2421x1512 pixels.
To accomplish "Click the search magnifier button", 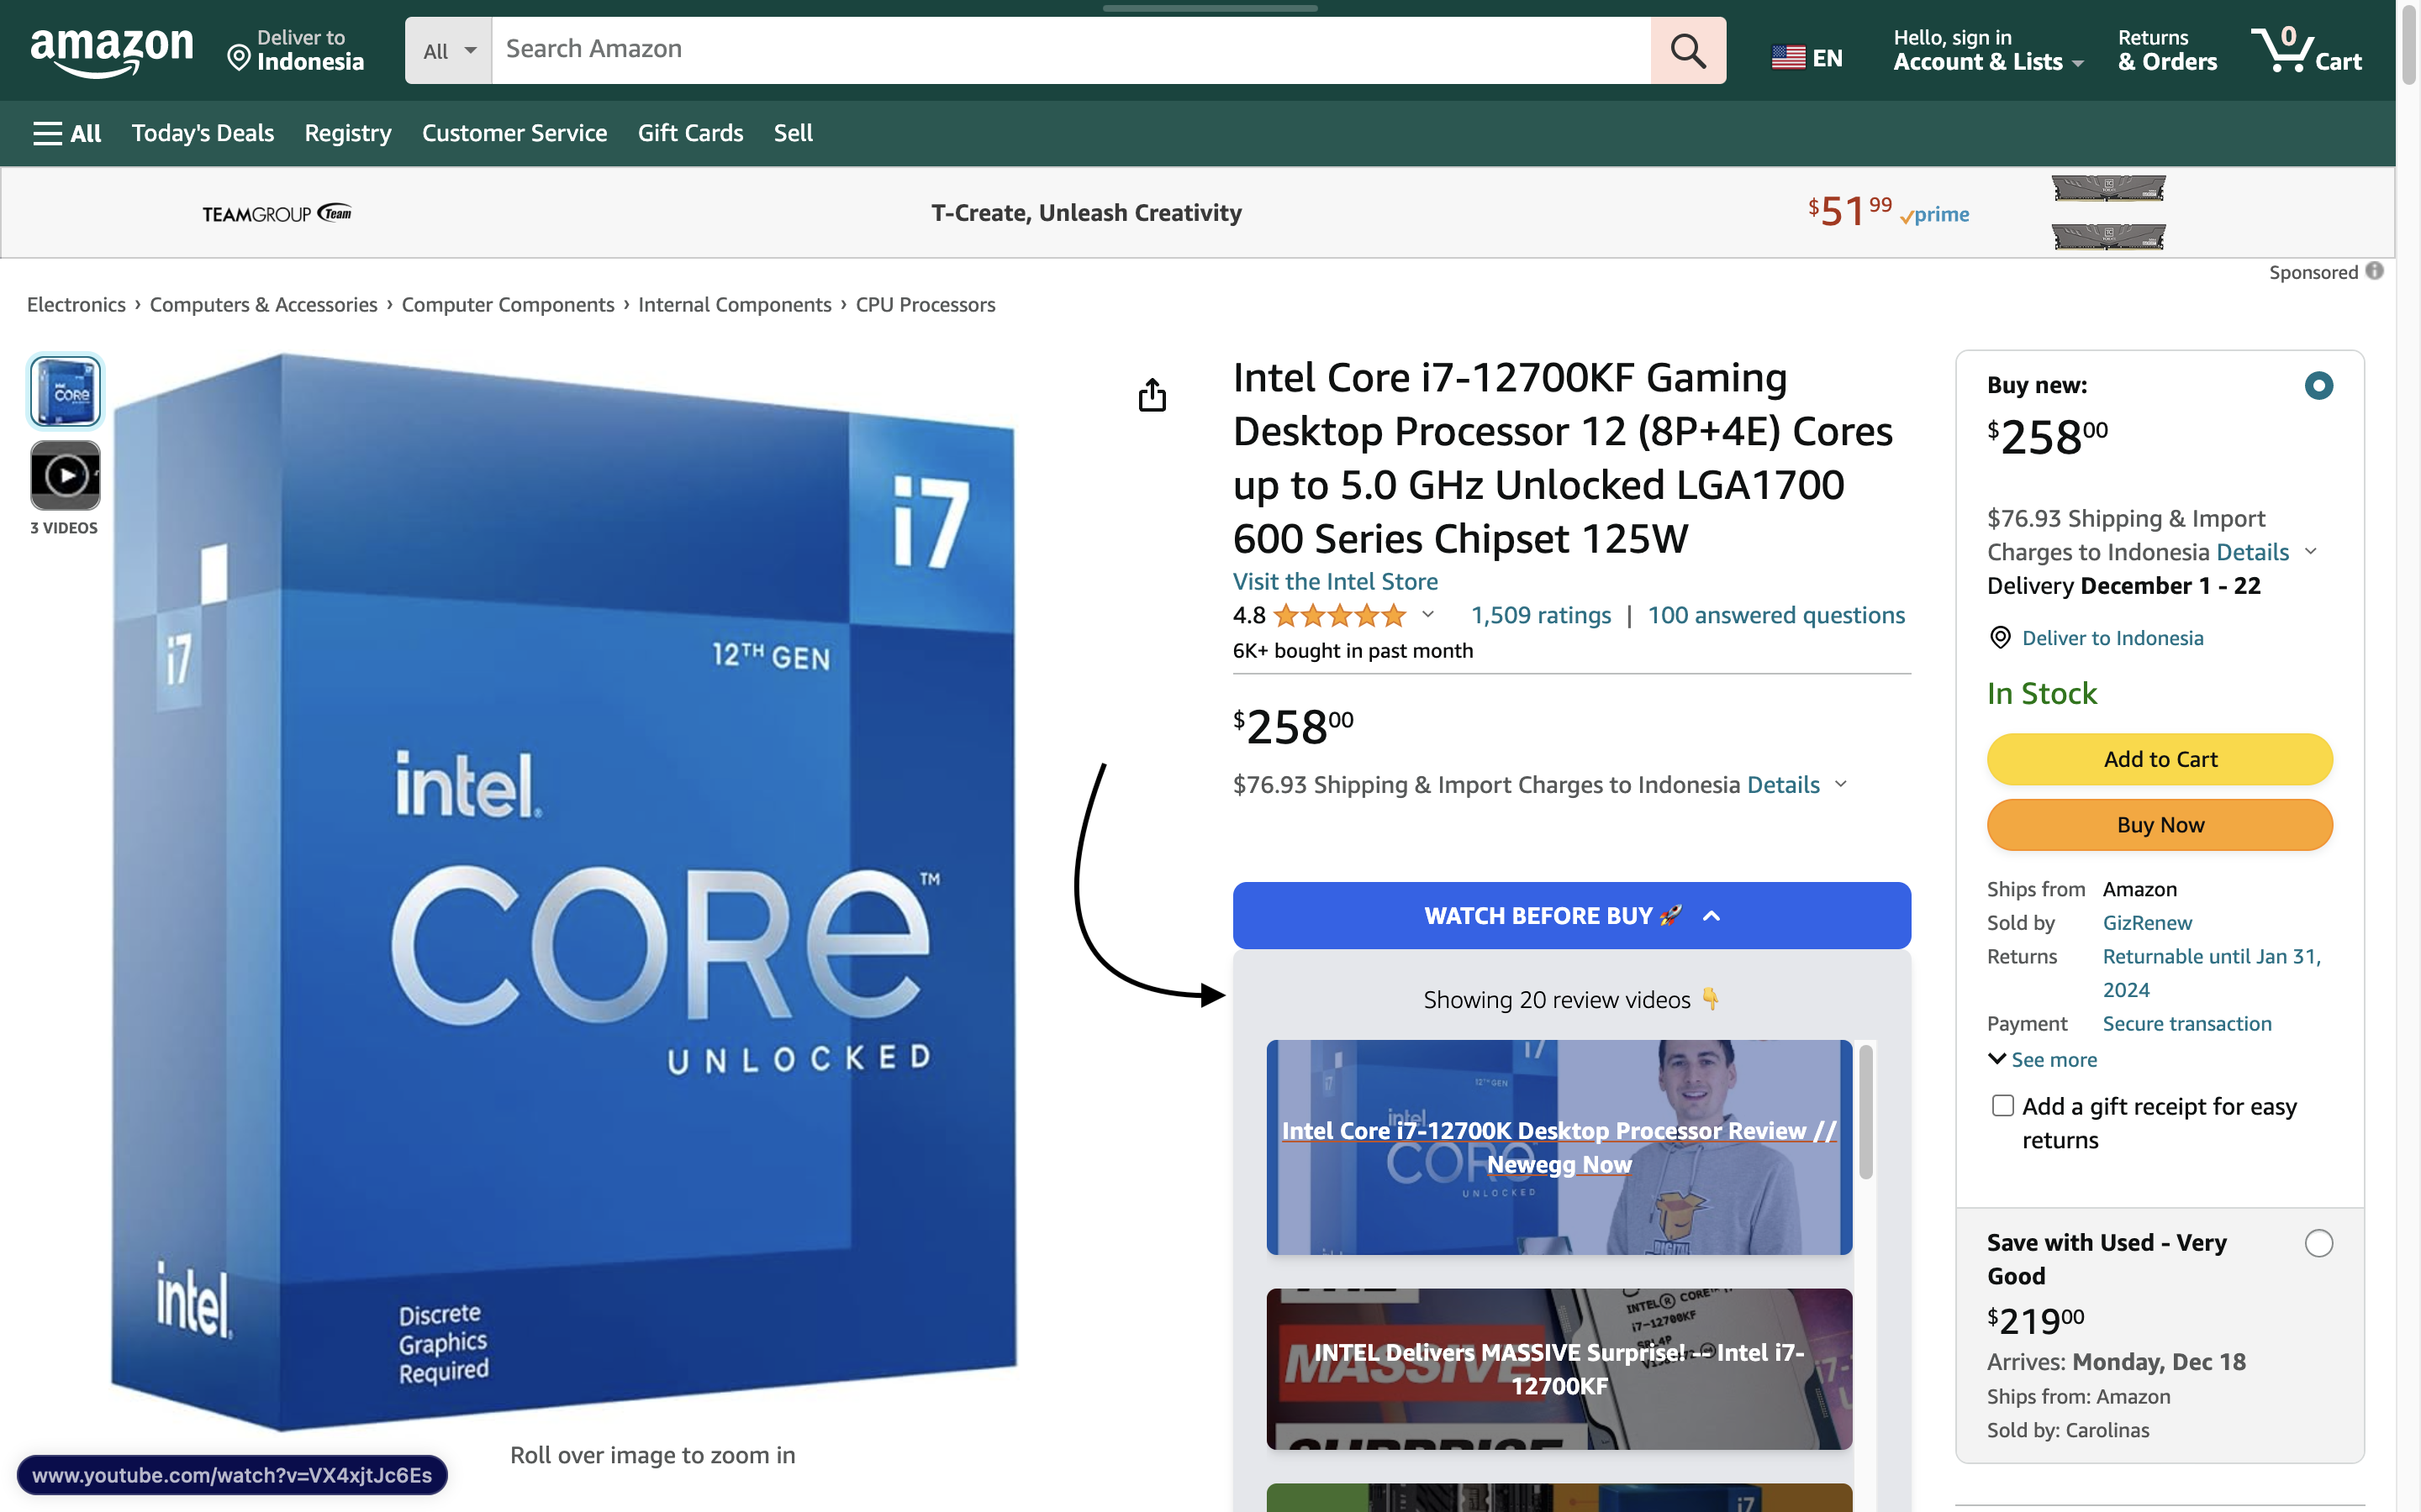I will coord(1688,50).
